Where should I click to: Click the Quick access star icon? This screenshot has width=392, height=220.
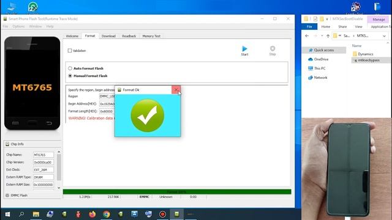tap(311, 50)
